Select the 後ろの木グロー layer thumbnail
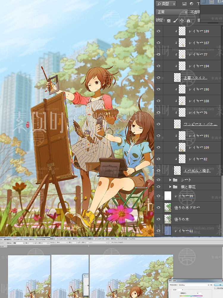Screen dimensions: 223x298 pyautogui.click(x=168, y=207)
